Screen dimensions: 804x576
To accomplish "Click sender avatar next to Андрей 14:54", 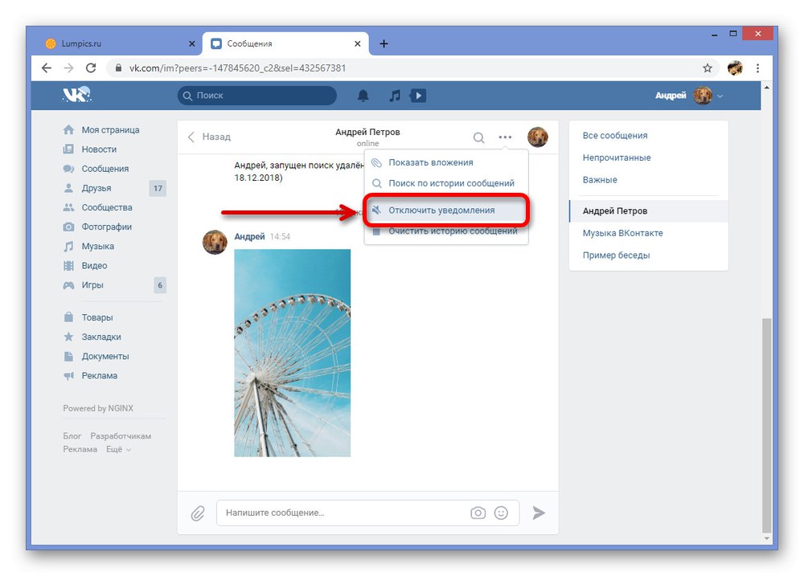I will pyautogui.click(x=215, y=242).
